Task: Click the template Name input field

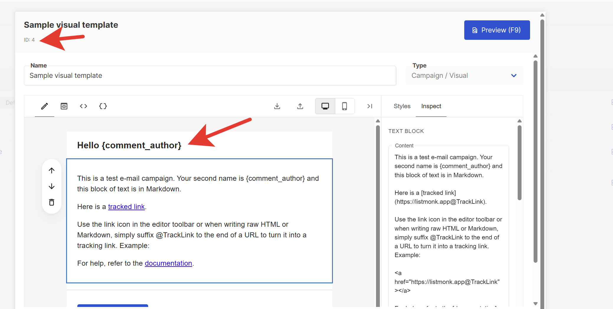Action: [210, 76]
